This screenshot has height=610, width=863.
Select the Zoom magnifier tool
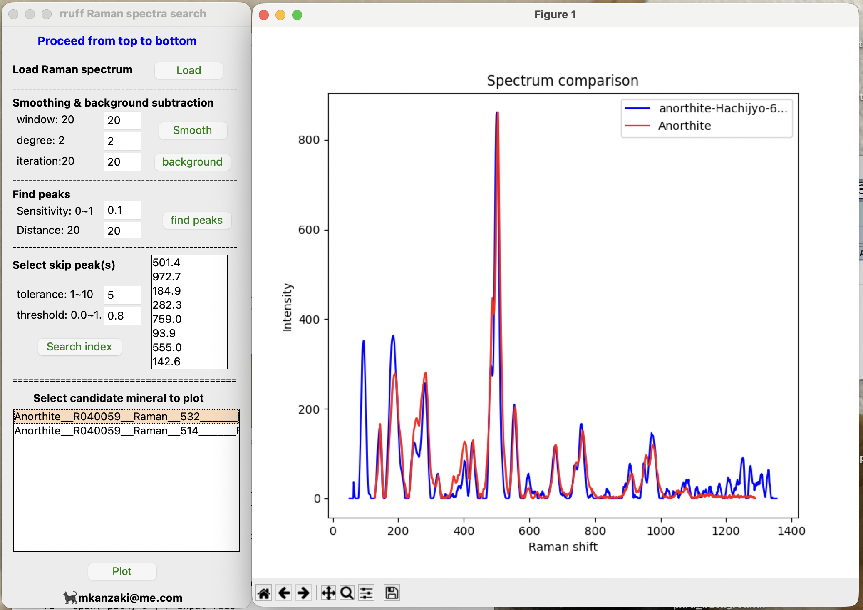[347, 593]
